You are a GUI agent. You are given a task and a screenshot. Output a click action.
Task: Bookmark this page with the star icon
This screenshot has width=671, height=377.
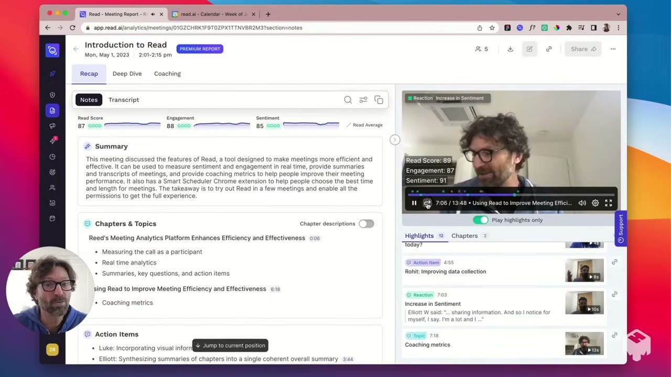point(492,28)
